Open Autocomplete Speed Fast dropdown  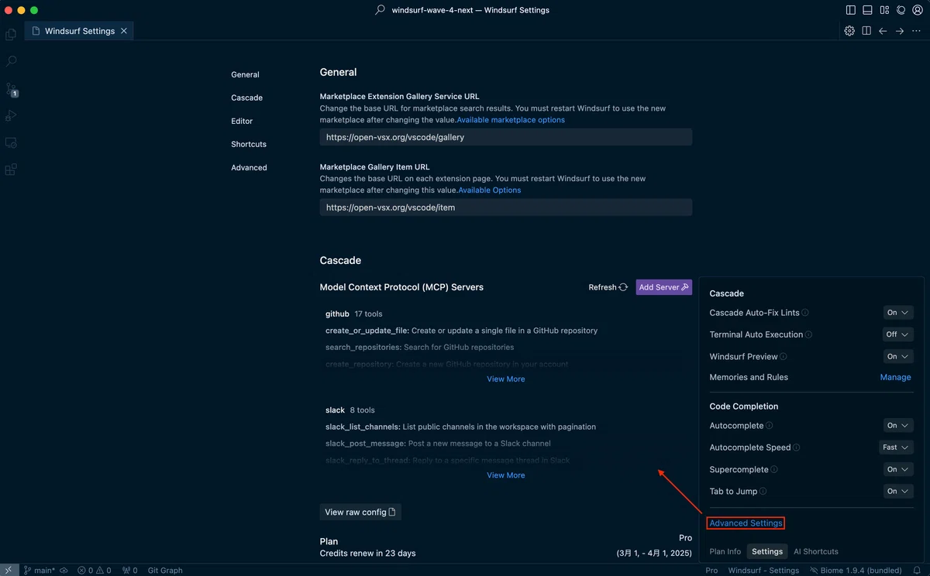(896, 447)
